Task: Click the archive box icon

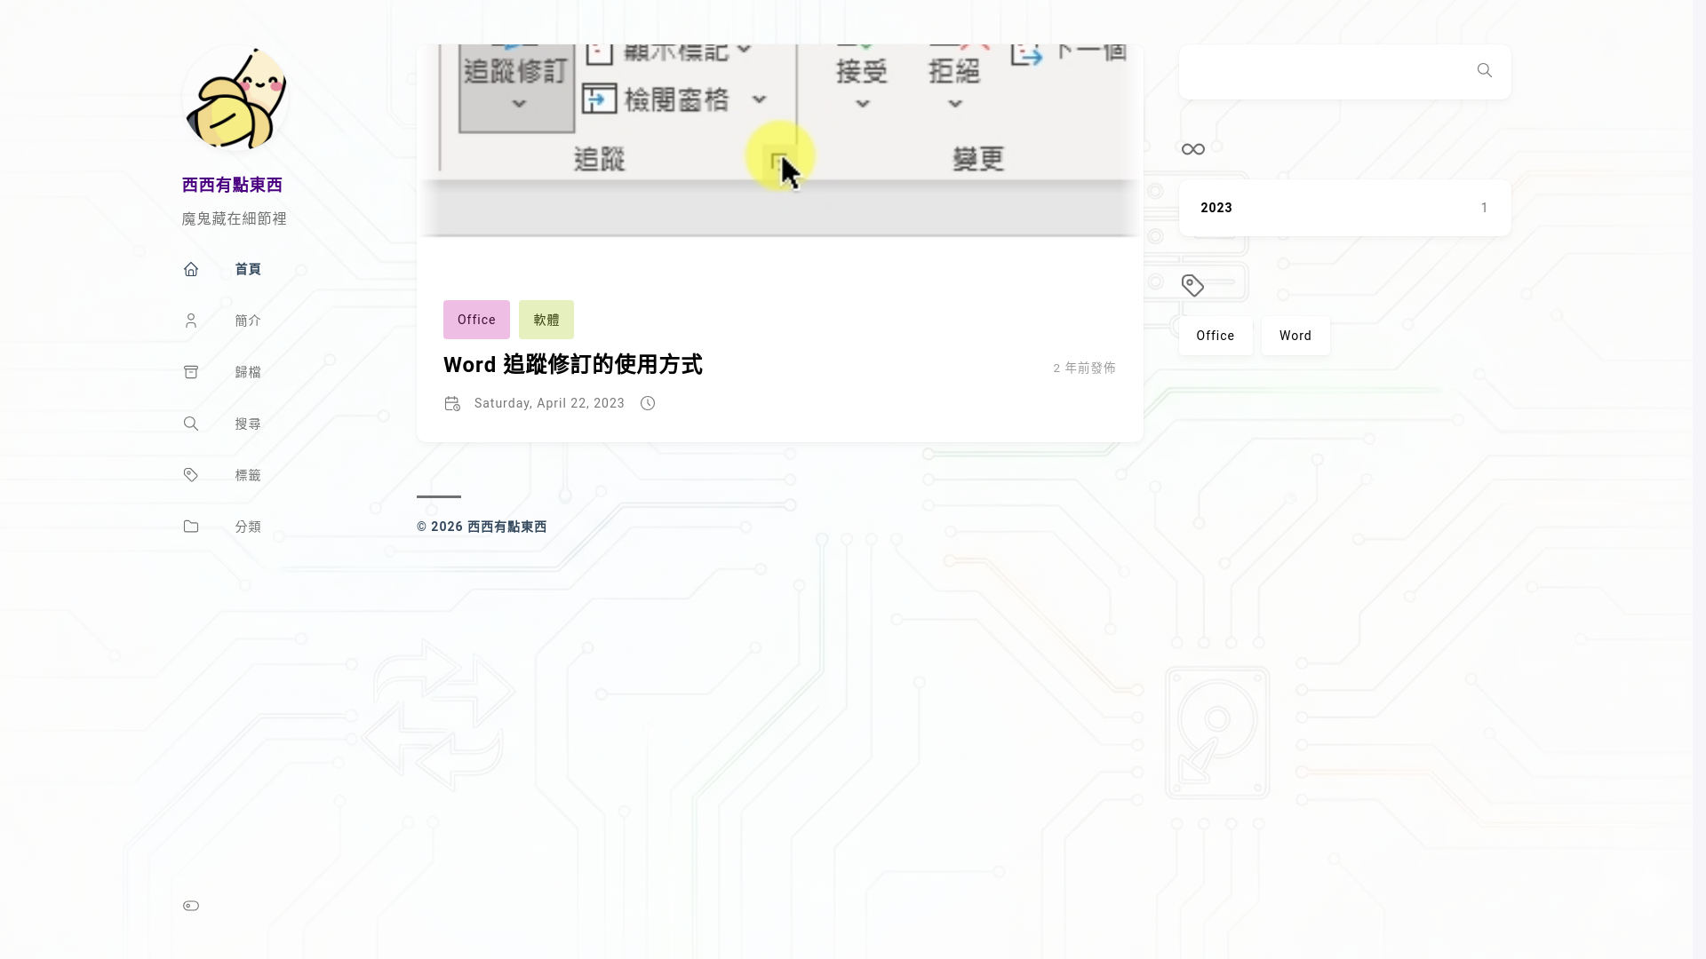Action: 191,372
